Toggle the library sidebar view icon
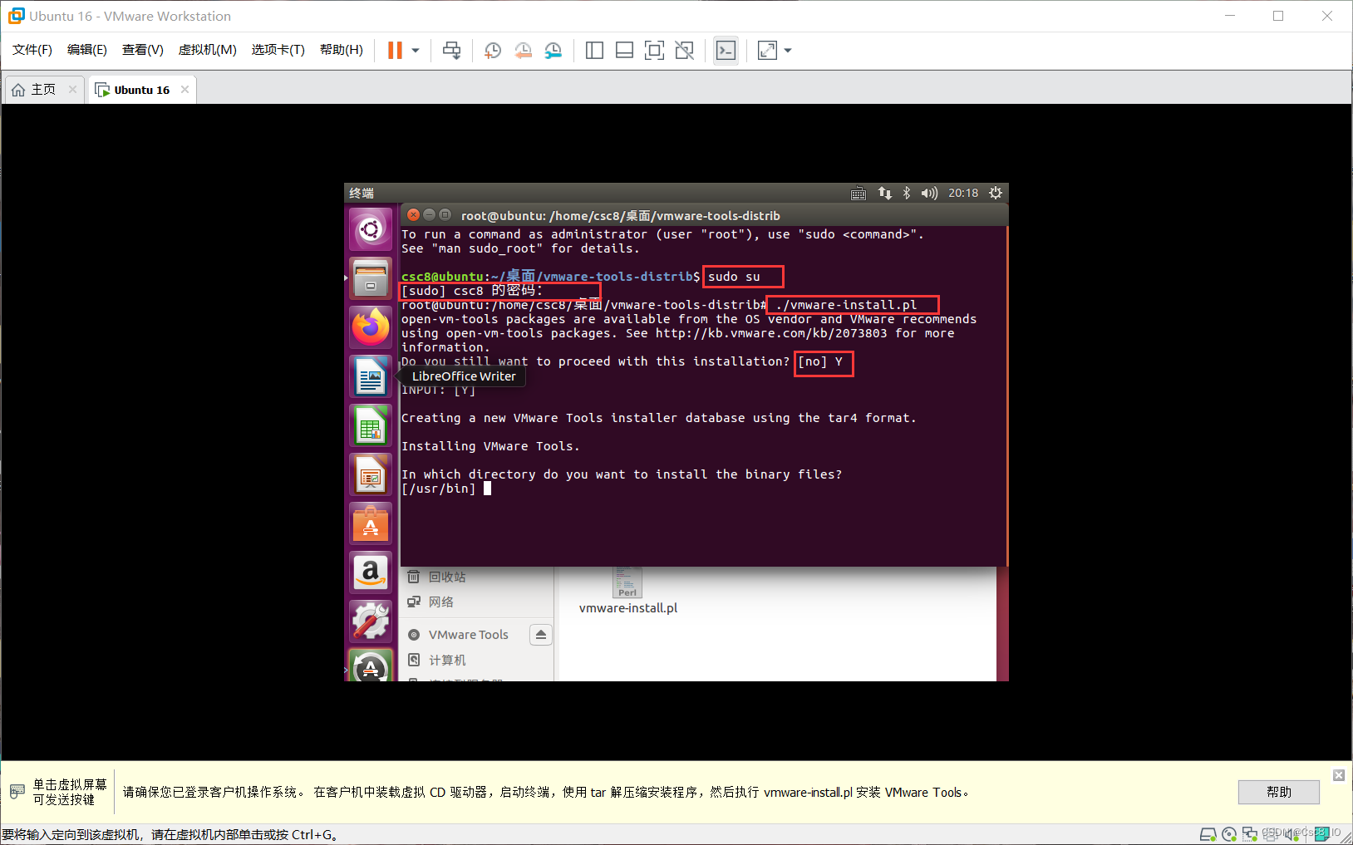The width and height of the screenshot is (1353, 845). coord(594,51)
